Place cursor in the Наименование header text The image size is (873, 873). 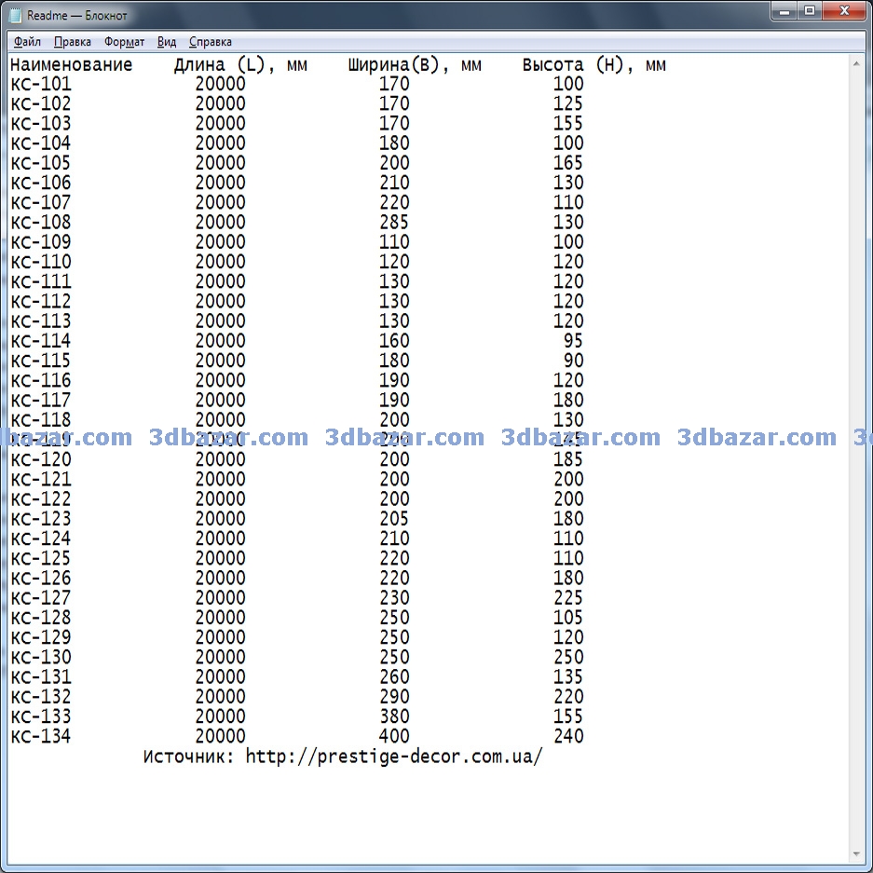(x=72, y=65)
